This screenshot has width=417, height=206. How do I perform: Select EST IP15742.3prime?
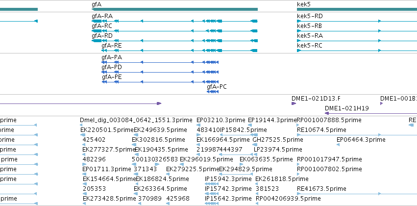pyautogui.click(x=228, y=189)
